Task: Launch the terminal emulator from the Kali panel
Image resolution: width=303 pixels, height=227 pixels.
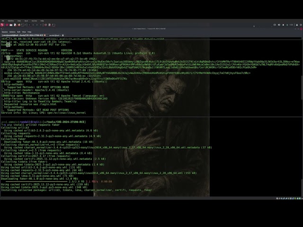Action: click(x=23, y=25)
